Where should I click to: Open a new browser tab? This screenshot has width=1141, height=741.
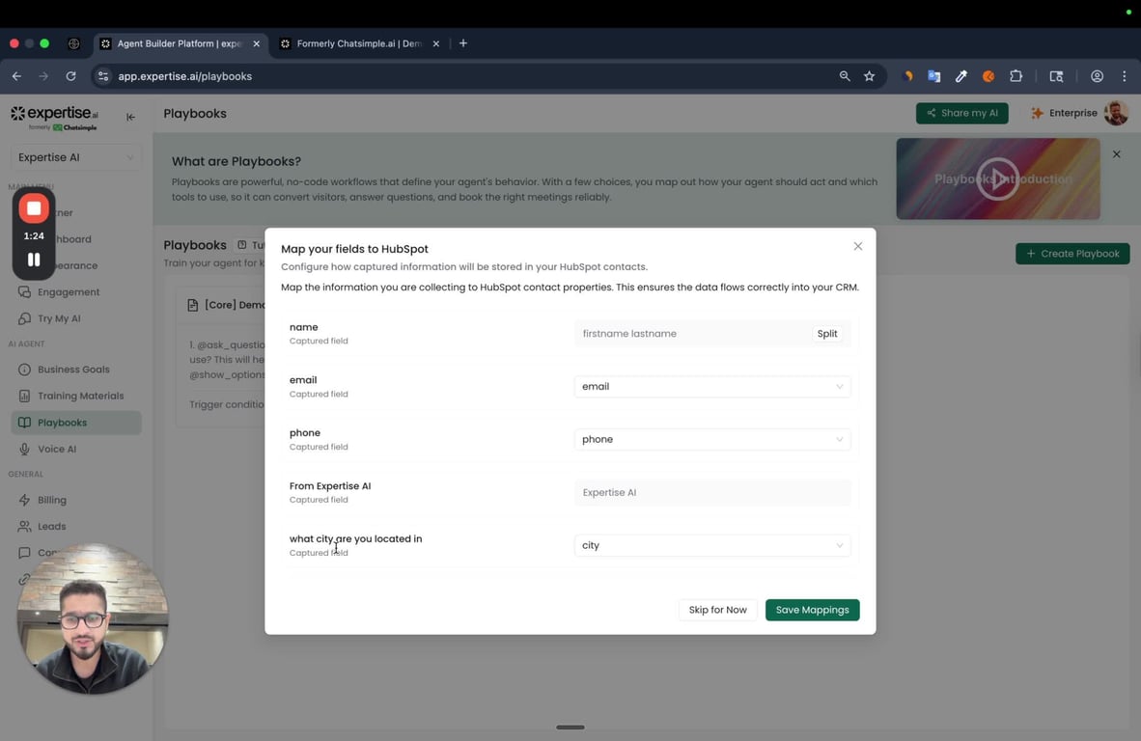coord(462,43)
